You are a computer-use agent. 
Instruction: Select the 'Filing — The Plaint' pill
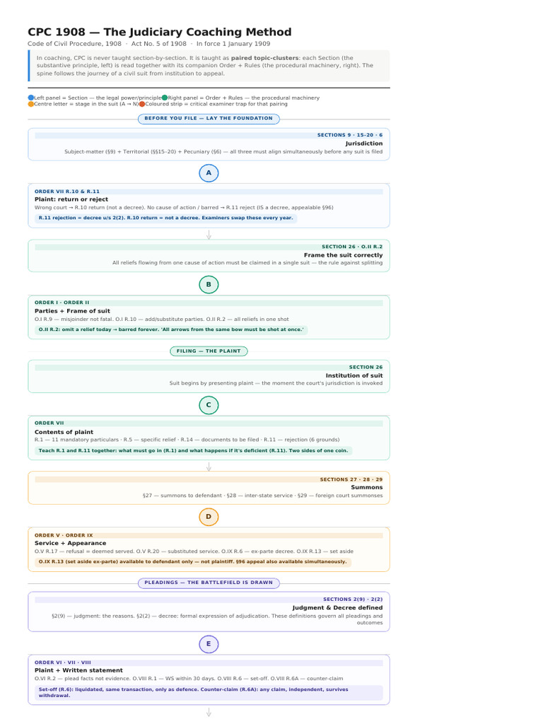click(209, 351)
